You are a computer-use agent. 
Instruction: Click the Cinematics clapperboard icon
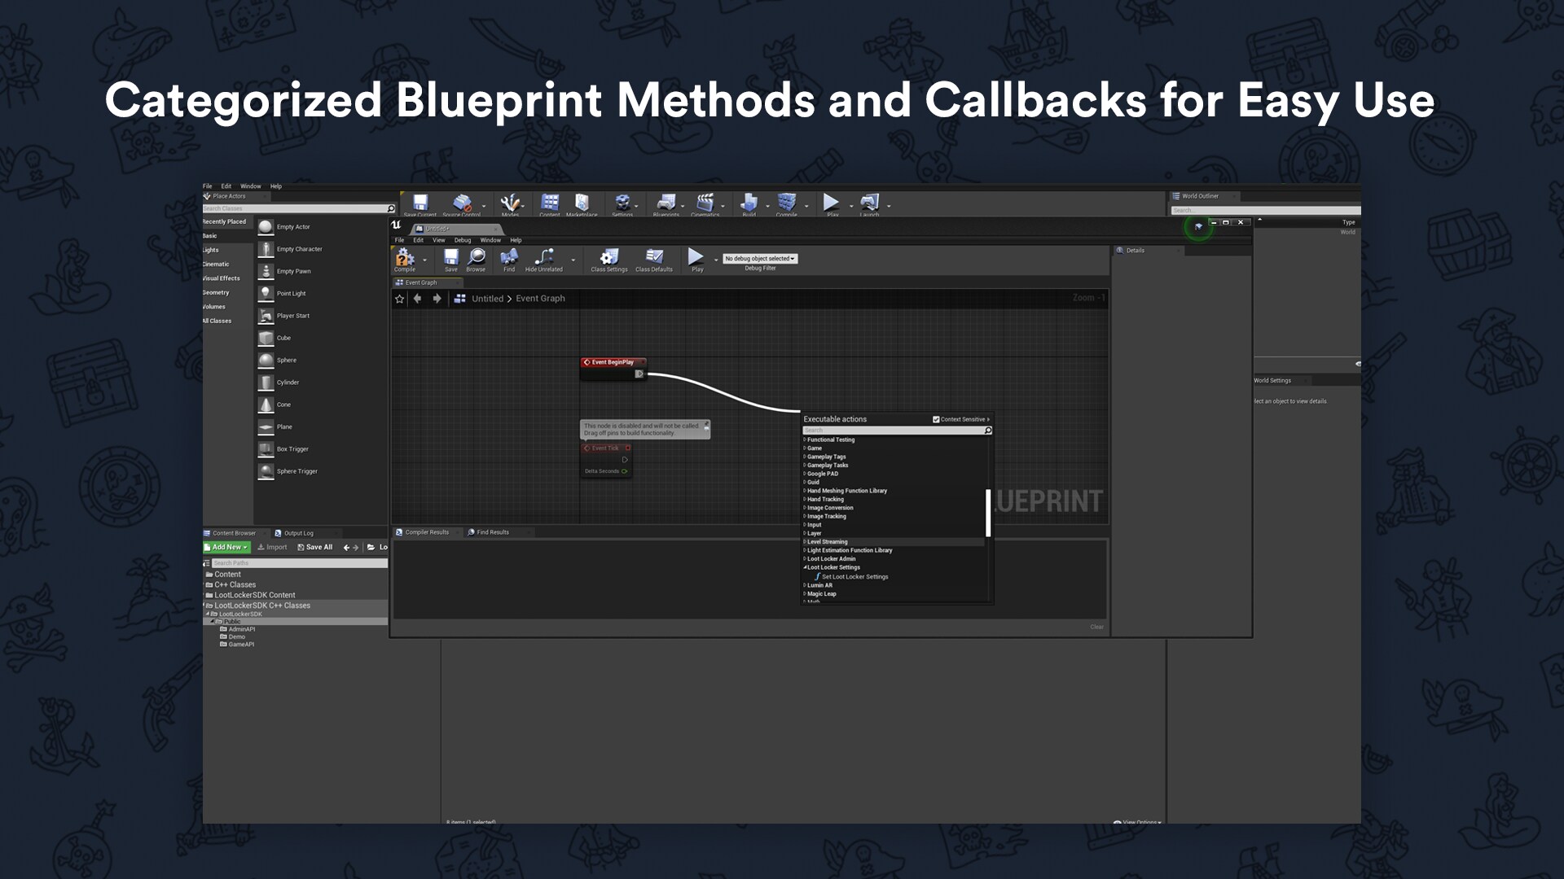point(705,203)
